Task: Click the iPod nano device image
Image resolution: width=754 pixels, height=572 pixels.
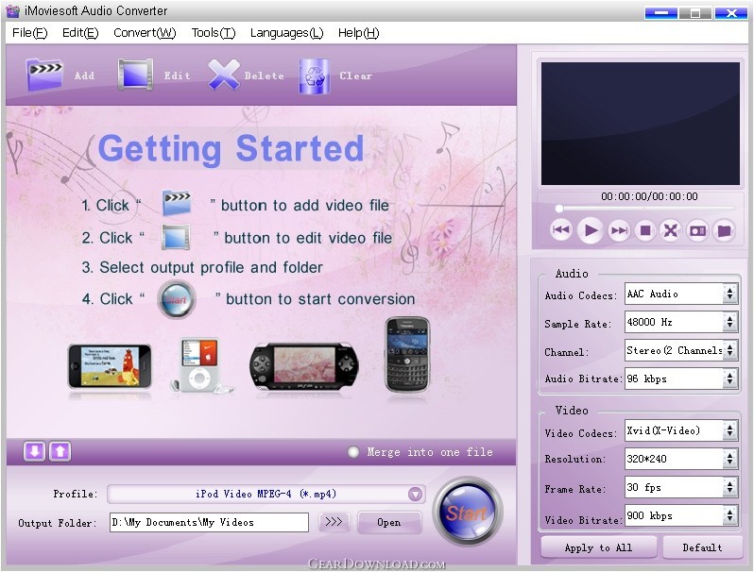Action: click(x=201, y=366)
